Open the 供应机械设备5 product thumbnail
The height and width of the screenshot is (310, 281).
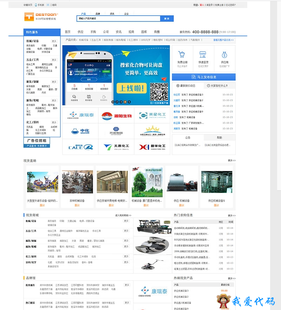pyautogui.click(x=217, y=182)
